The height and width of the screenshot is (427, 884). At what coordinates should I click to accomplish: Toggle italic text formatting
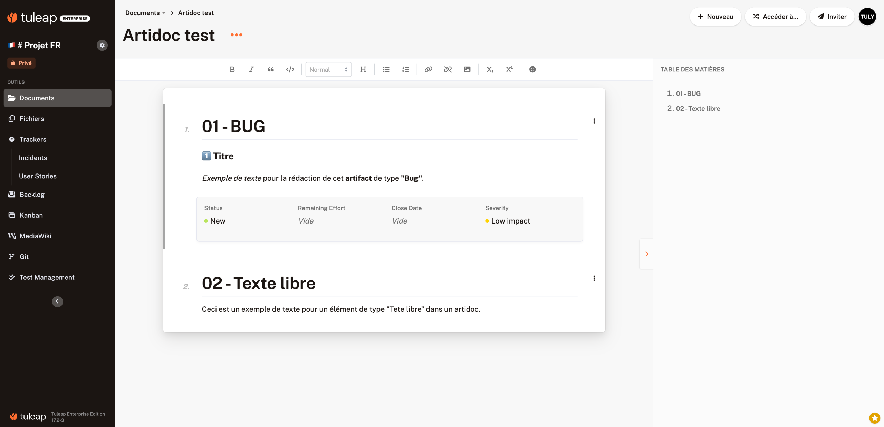pyautogui.click(x=251, y=69)
